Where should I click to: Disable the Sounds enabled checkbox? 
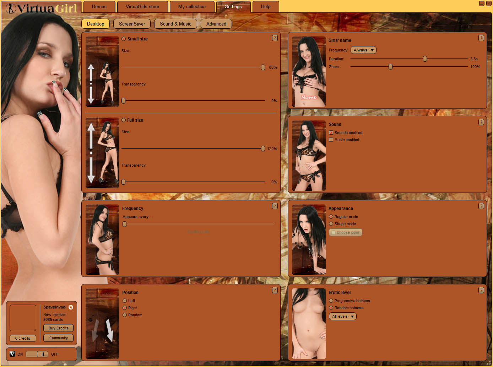click(x=331, y=133)
